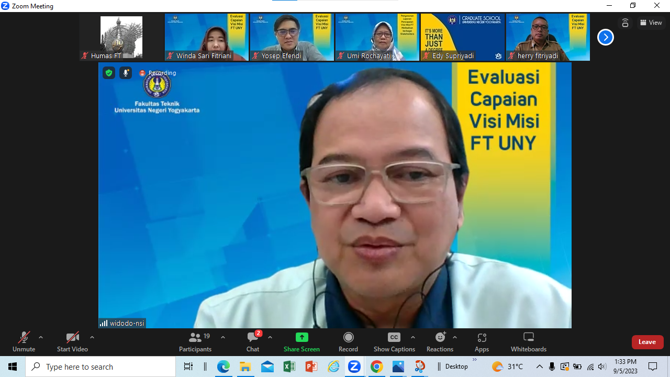
Task: Expand audio options arrow next to Unmute
Action: point(41,337)
